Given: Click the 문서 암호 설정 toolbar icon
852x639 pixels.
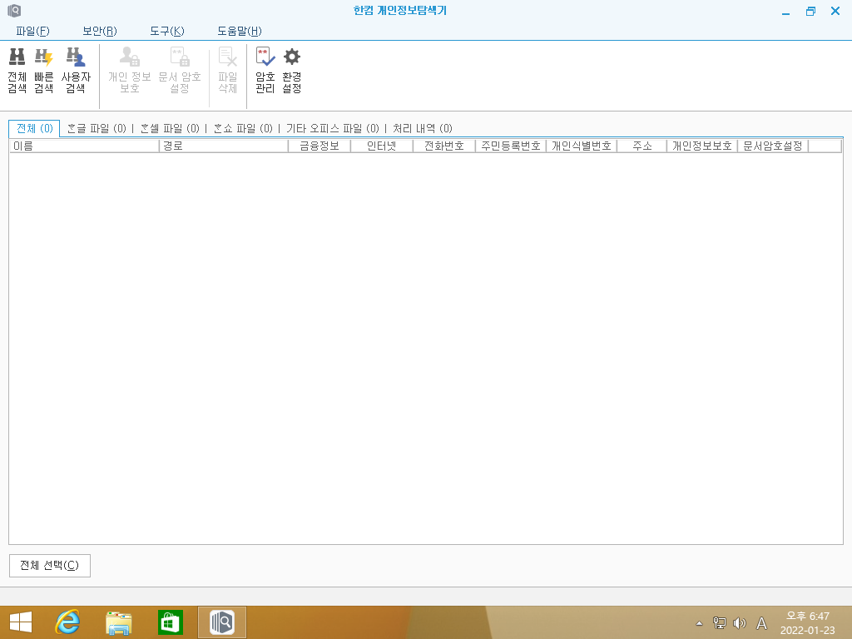Looking at the screenshot, I should 180,71.
